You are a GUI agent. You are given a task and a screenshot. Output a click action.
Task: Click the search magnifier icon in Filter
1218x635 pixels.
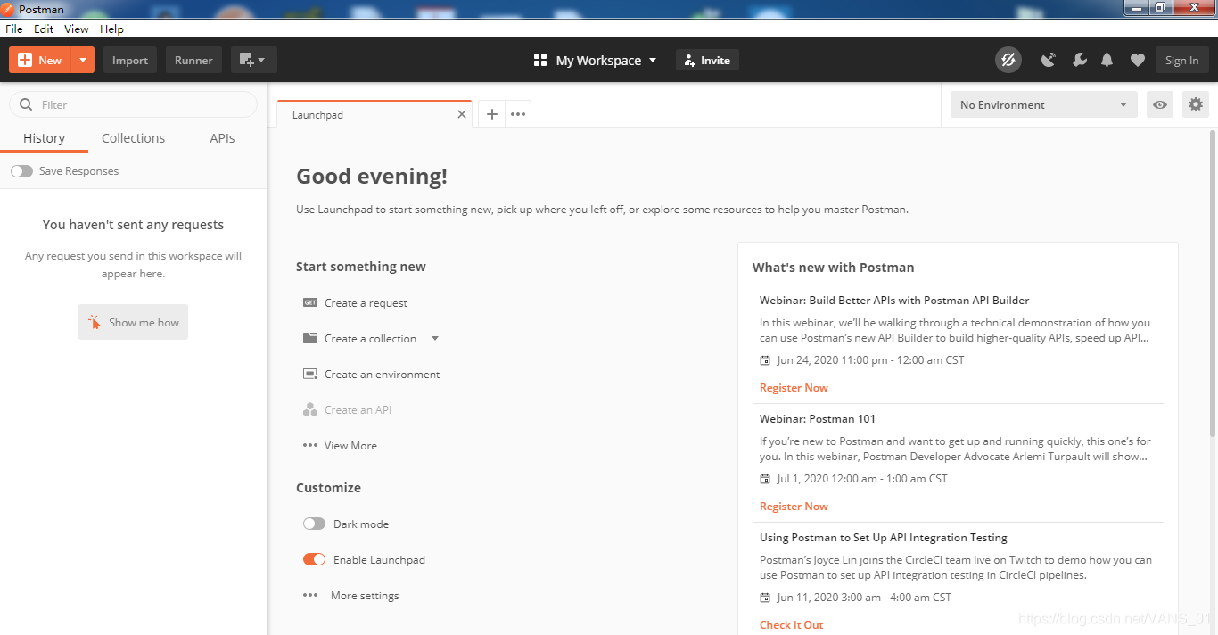26,104
